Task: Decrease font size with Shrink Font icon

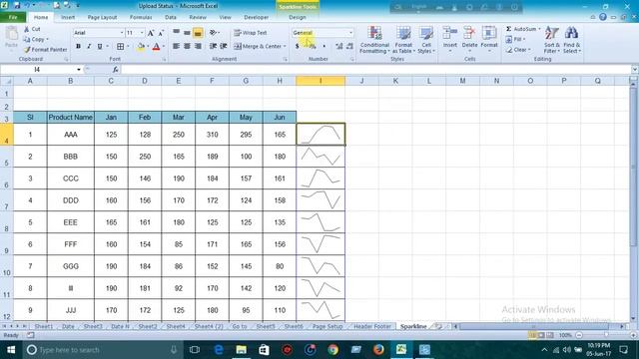Action: (161, 33)
